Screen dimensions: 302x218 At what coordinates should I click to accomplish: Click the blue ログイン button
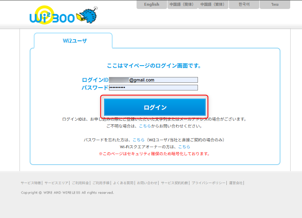(155, 107)
